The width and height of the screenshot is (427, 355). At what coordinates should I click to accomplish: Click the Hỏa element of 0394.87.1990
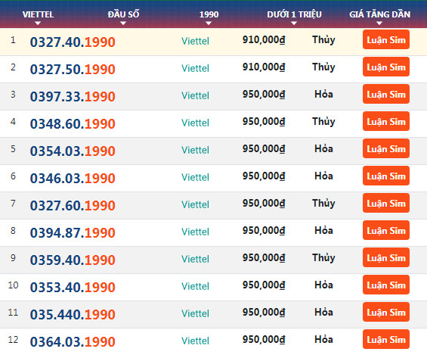coord(323,230)
